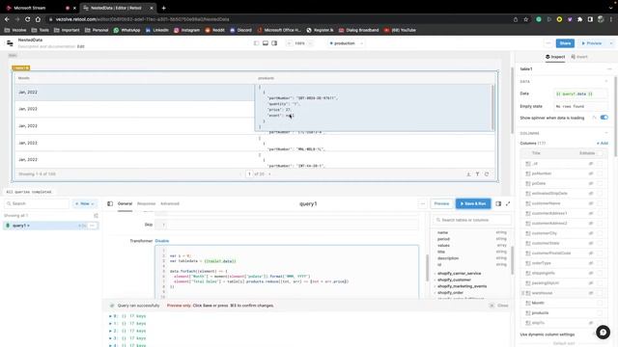This screenshot has width=618, height=347.
Task: Click the search tables or columns field
Action: [x=472, y=220]
